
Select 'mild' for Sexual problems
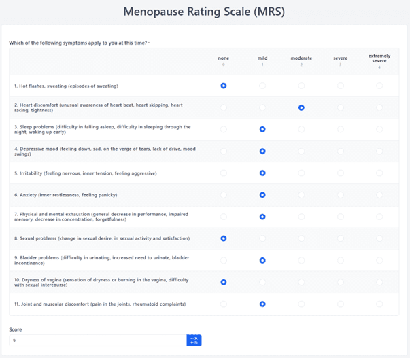pyautogui.click(x=262, y=238)
